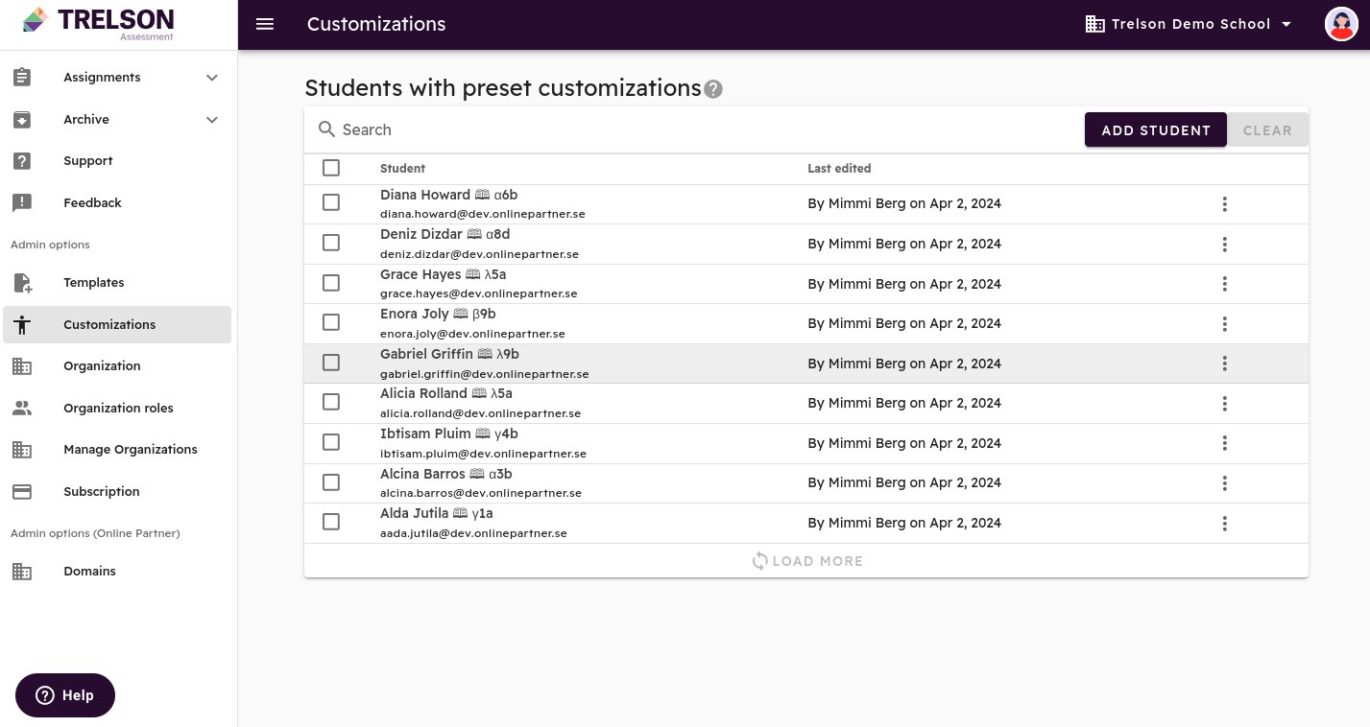
Task: Open more options for Diana Howard
Action: point(1224,204)
